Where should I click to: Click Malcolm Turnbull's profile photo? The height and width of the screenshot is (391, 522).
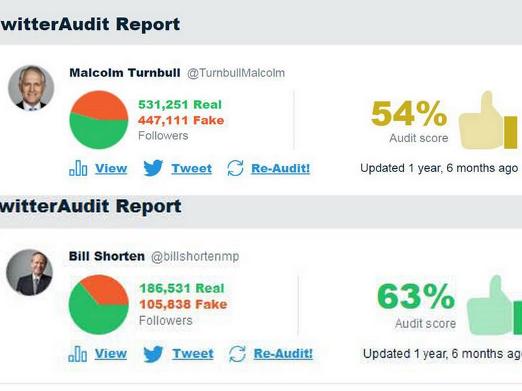click(x=31, y=88)
